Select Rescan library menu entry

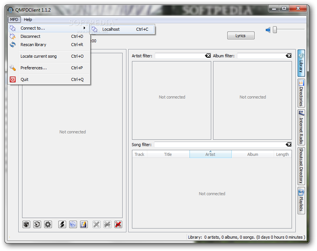(49, 45)
